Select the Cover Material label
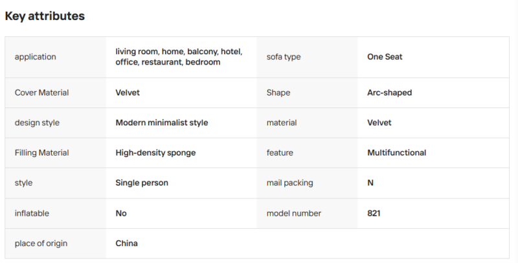 coord(41,92)
